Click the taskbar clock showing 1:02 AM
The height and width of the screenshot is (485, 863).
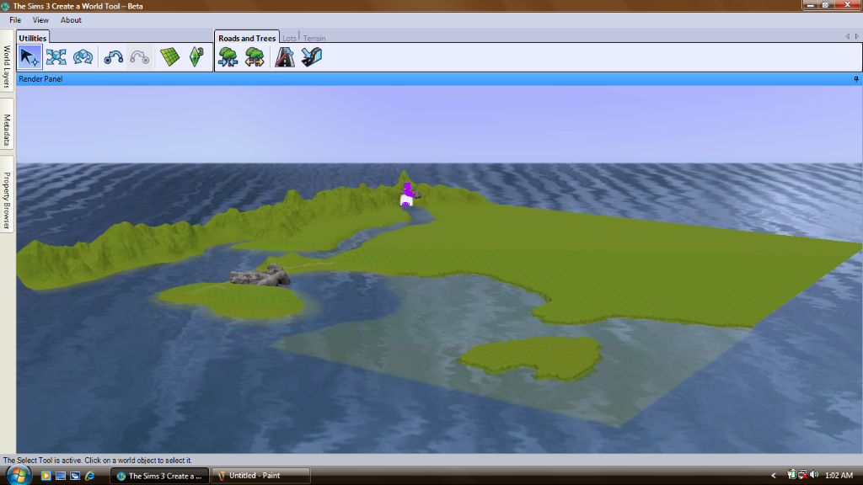[839, 476]
